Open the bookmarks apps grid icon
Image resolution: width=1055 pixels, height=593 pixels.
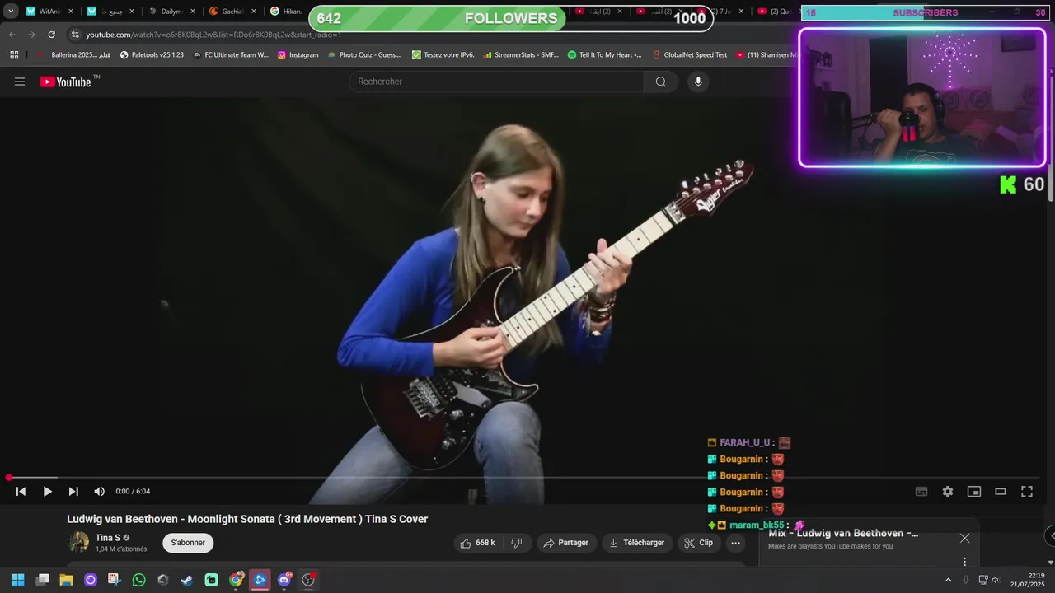(x=14, y=54)
